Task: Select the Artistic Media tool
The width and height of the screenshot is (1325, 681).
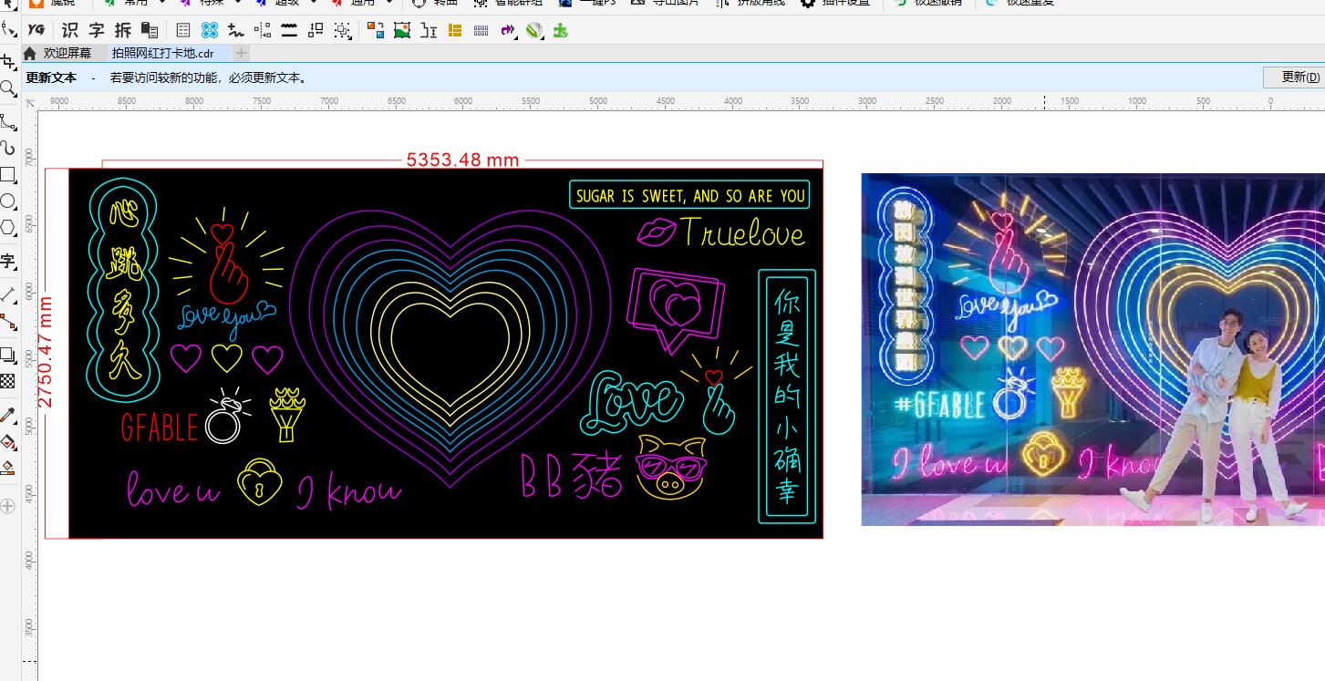Action: (x=7, y=148)
